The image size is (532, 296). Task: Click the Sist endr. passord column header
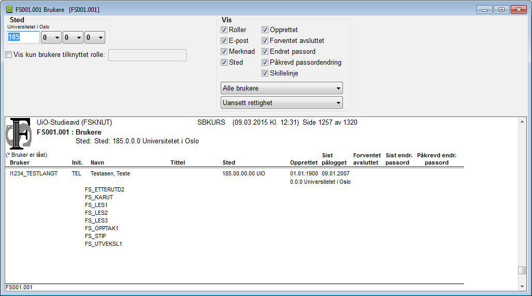[399, 159]
